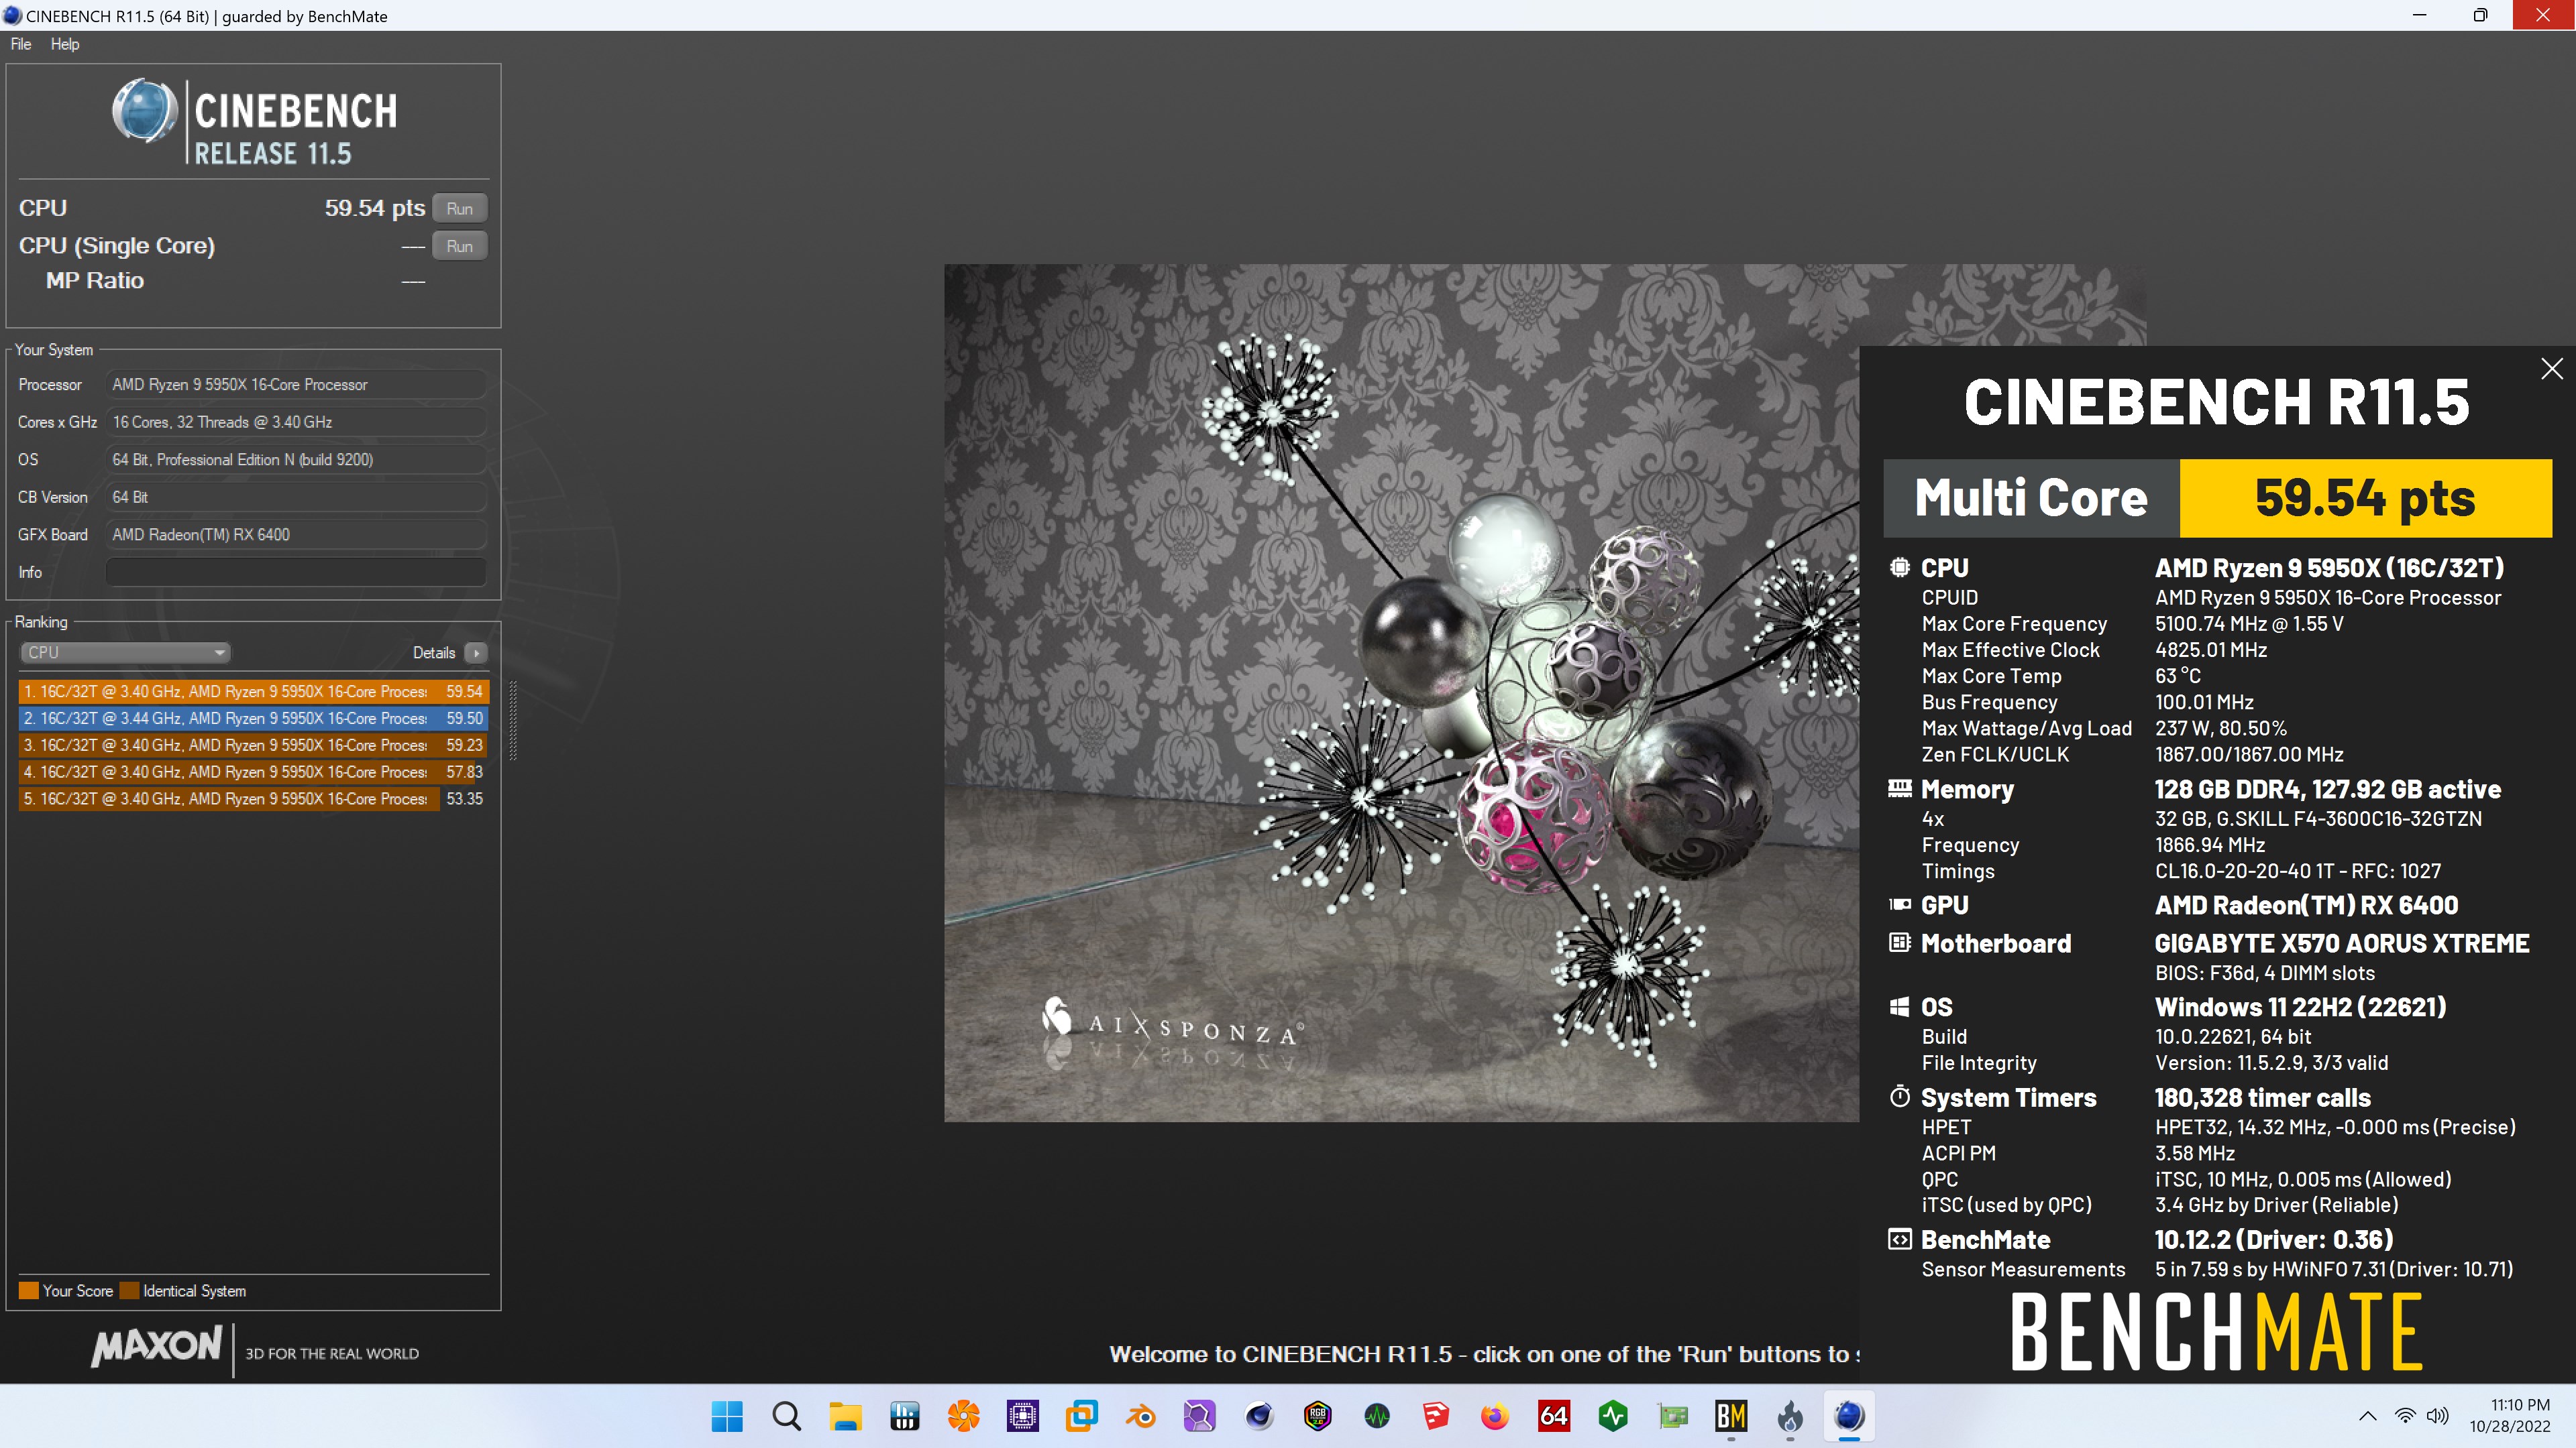Open VMware Workstation from the taskbar
Viewport: 2576px width, 1448px height.
1081,1415
